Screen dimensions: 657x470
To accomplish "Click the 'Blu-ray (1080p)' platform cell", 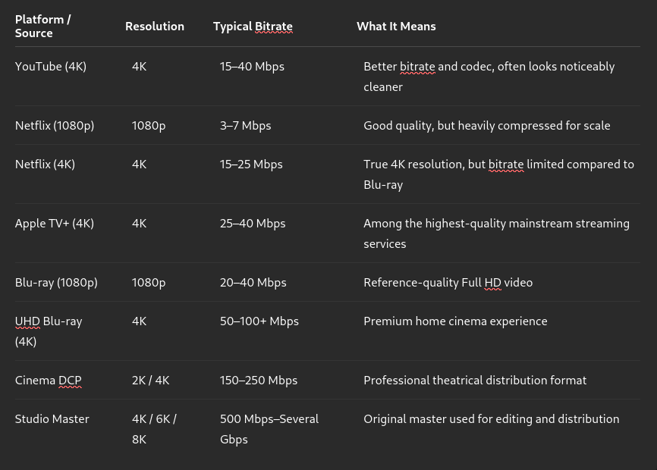I will click(56, 283).
